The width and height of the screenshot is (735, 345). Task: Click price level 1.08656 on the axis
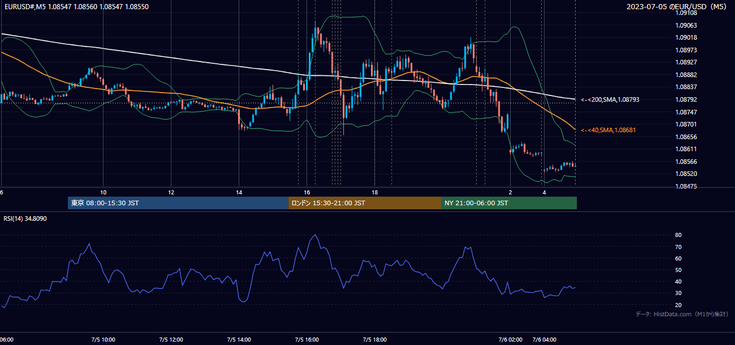tap(686, 137)
